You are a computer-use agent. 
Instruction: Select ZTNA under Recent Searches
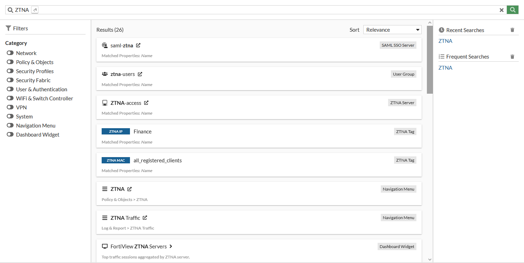coord(445,41)
